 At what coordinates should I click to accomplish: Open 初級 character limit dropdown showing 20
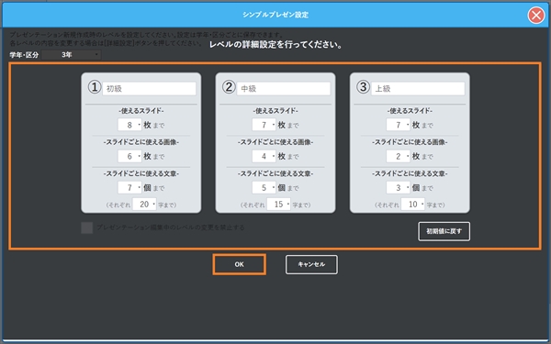point(144,204)
